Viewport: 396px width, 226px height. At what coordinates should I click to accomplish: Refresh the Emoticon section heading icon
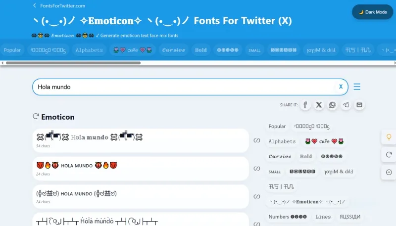point(36,116)
